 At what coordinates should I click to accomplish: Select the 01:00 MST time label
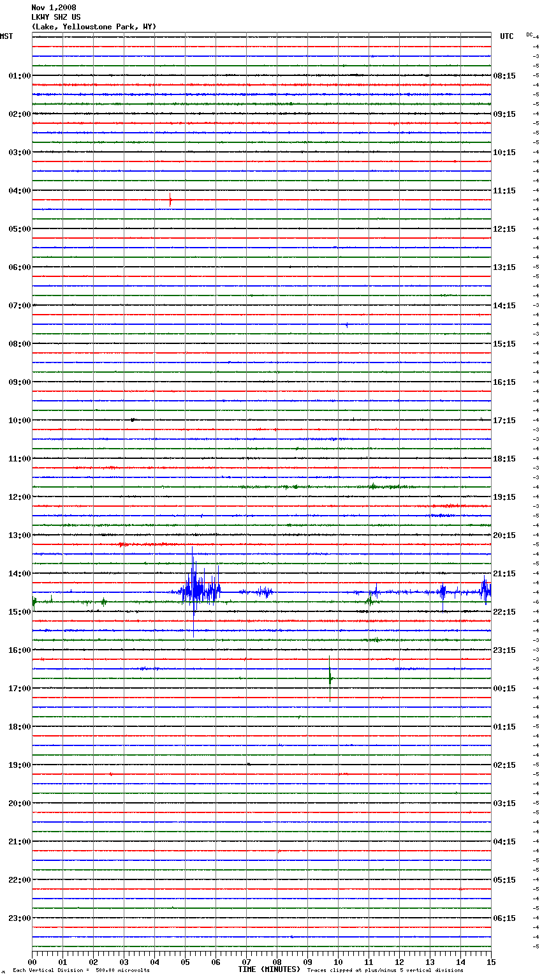pyautogui.click(x=20, y=76)
